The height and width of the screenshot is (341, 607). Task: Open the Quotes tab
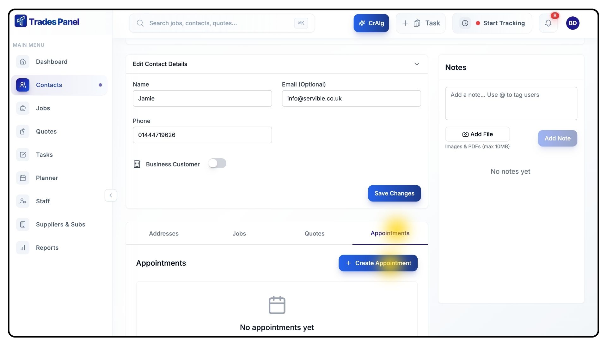point(314,234)
